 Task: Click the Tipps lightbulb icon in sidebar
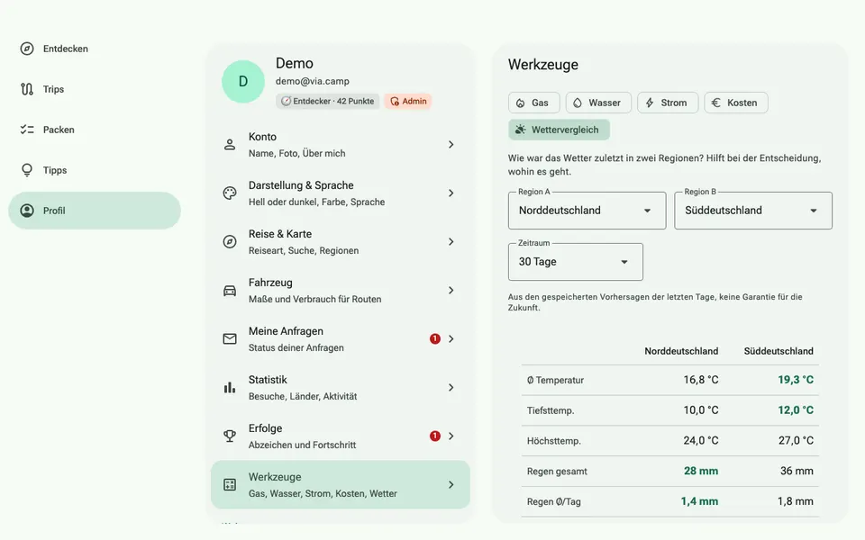click(x=27, y=170)
